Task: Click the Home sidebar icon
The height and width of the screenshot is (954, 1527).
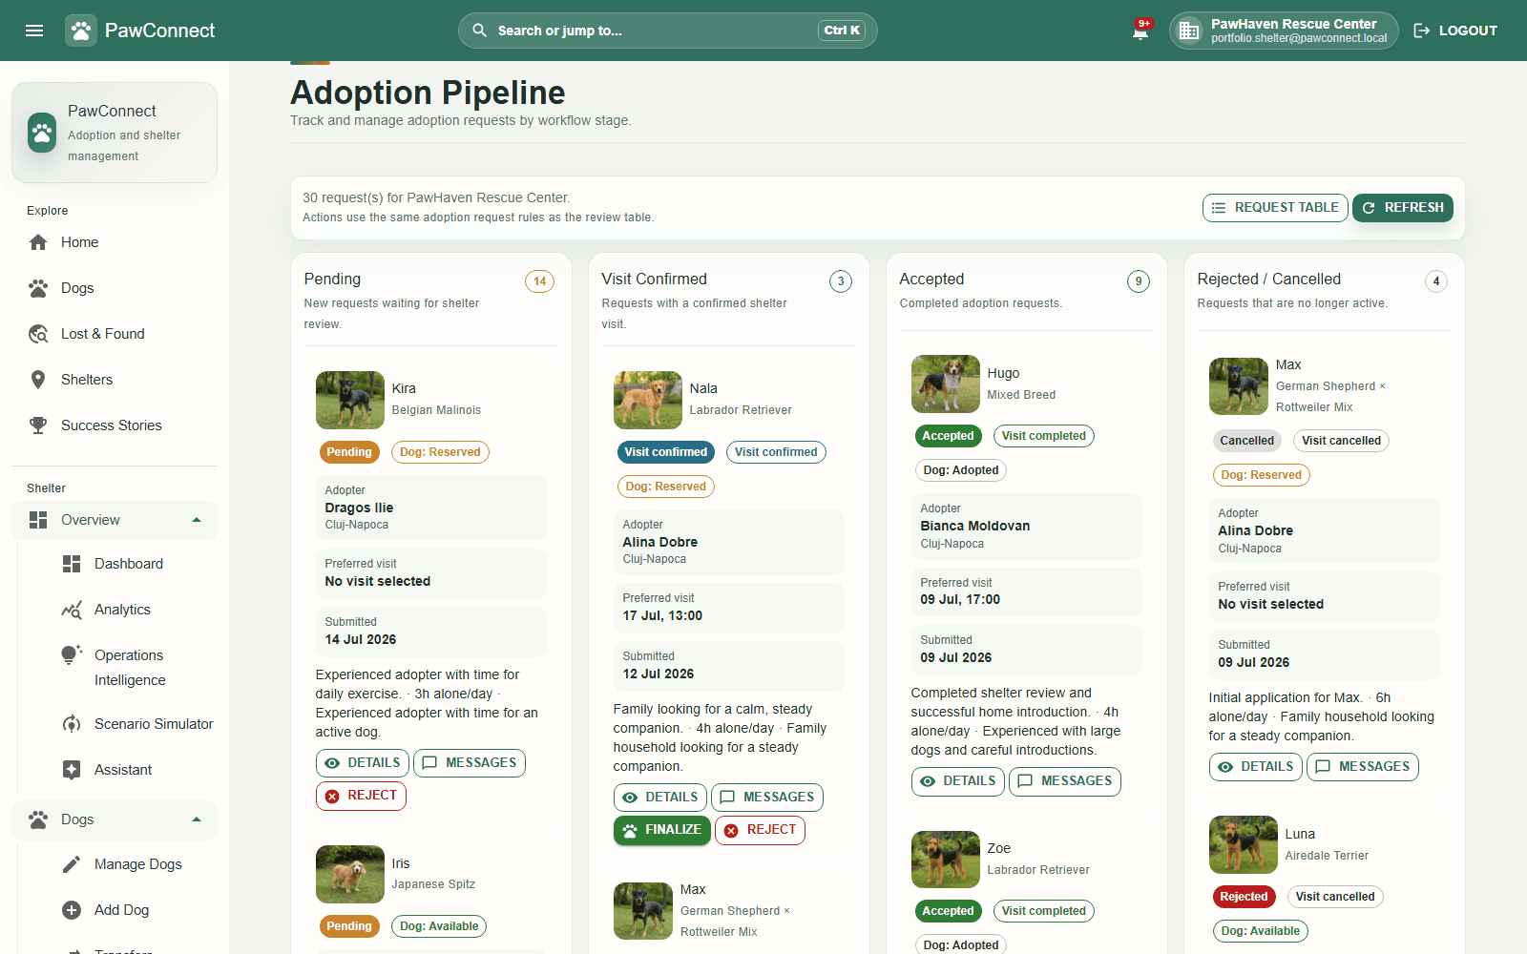Action: [38, 242]
